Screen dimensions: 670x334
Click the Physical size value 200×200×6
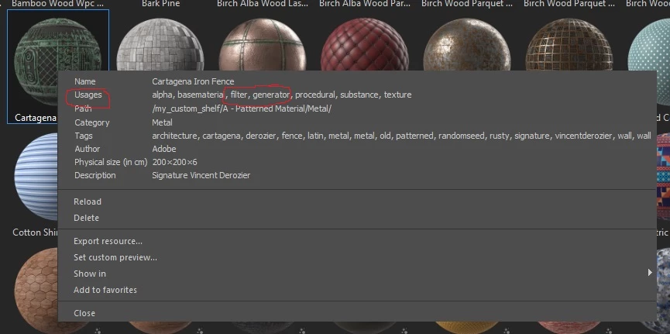click(x=174, y=162)
